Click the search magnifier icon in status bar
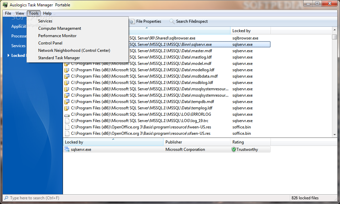This screenshot has height=204, width=340. tap(6, 198)
